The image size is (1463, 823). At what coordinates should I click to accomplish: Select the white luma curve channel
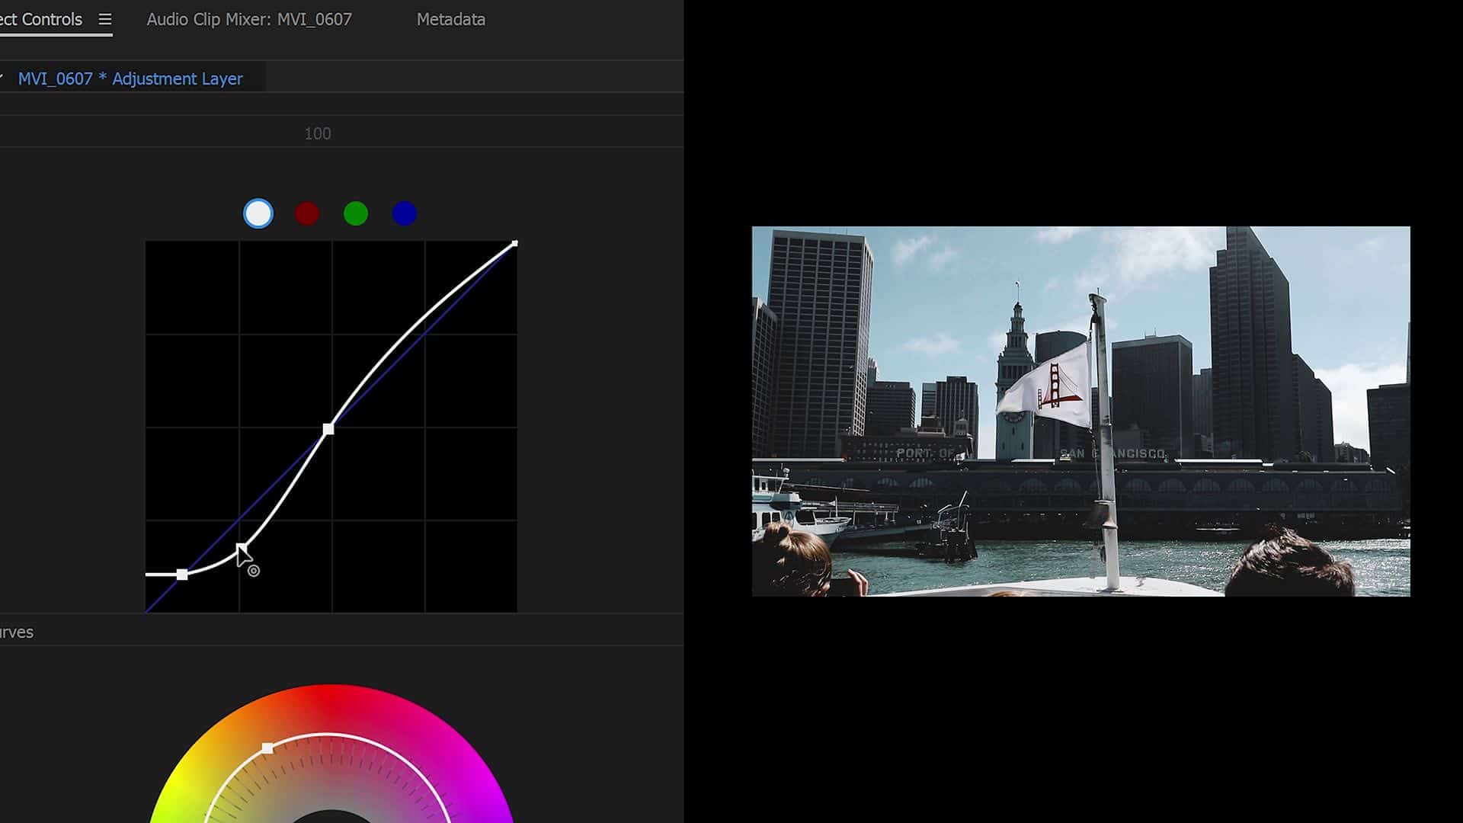(258, 213)
